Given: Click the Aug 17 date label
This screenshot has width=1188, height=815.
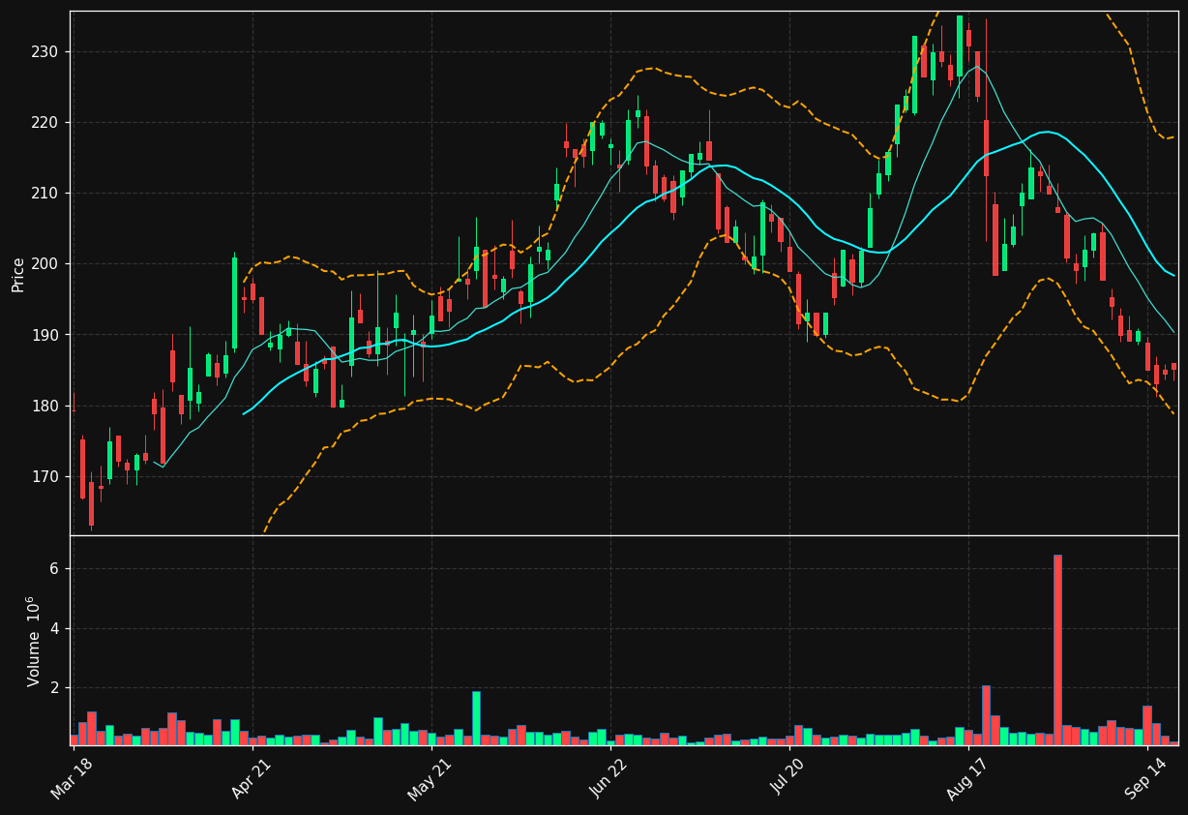Looking at the screenshot, I should pyautogui.click(x=966, y=778).
